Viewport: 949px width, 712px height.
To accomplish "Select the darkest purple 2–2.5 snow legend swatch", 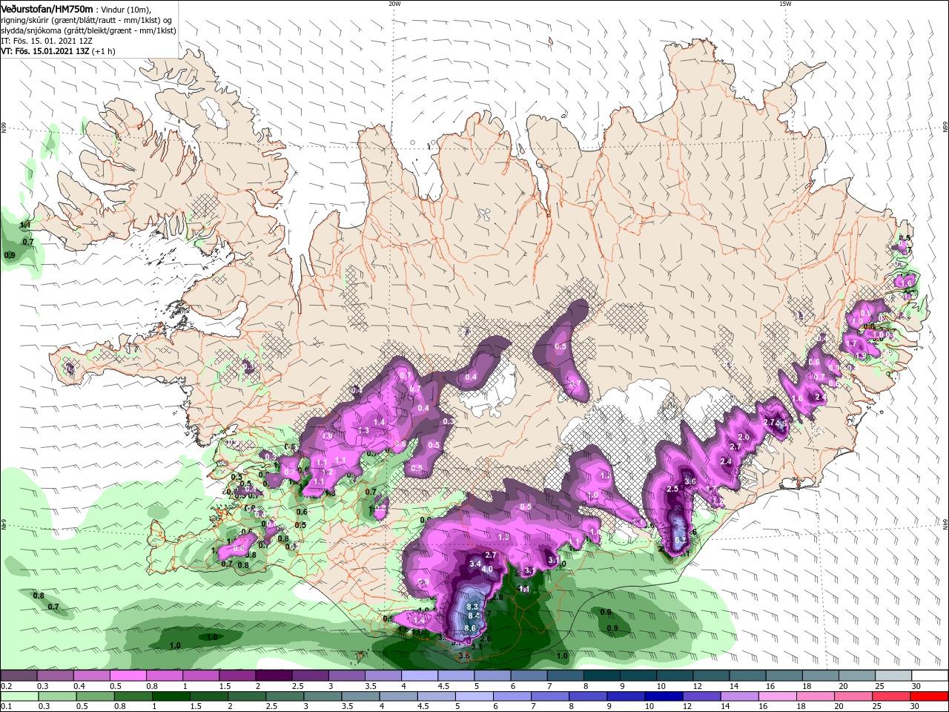I will tap(273, 676).
